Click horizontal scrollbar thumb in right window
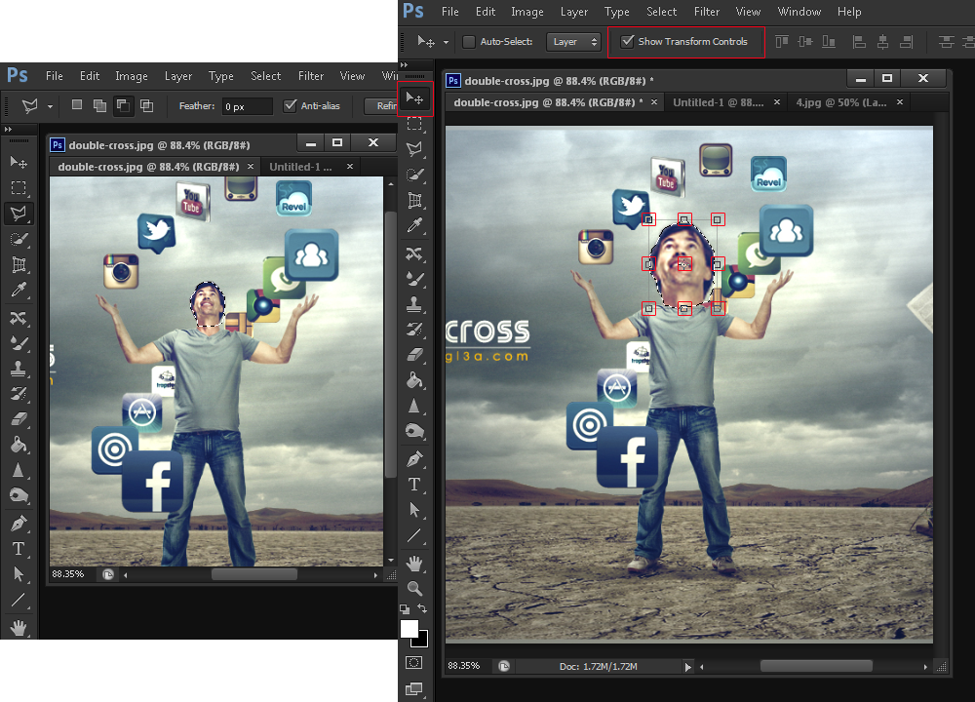This screenshot has width=975, height=702. click(816, 666)
